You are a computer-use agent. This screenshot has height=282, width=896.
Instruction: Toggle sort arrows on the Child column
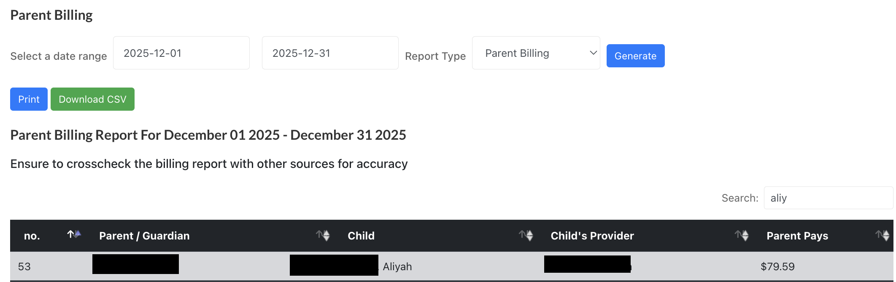click(x=526, y=236)
